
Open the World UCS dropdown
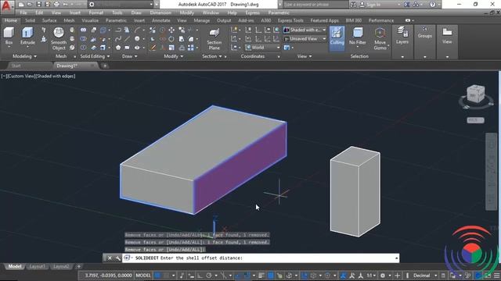point(263,48)
